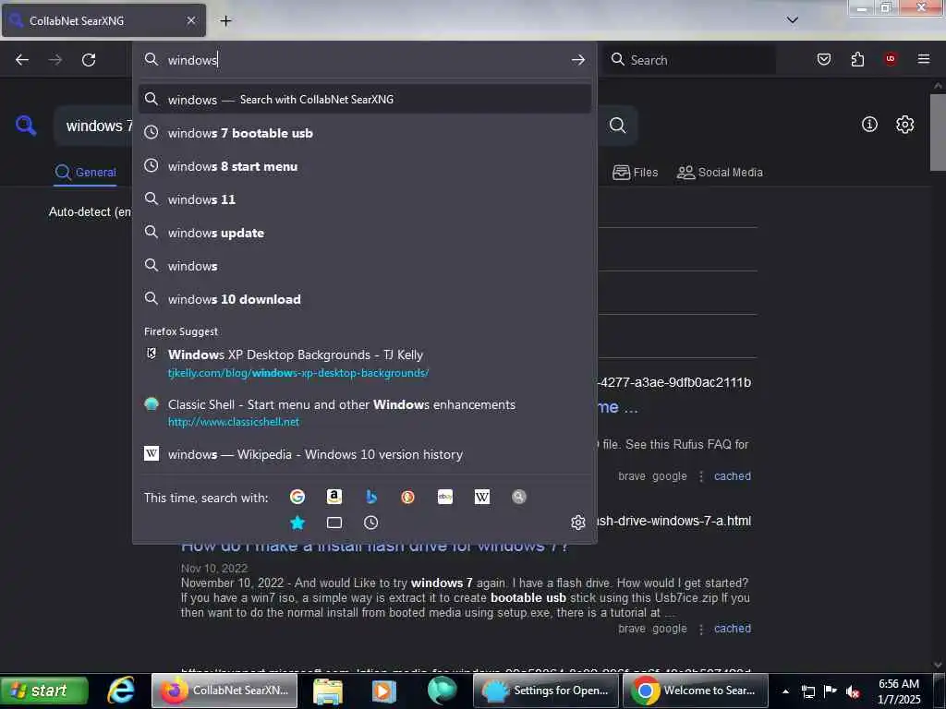Show hidden tray icons arrow
Viewport: 946px width, 709px height.
point(785,691)
